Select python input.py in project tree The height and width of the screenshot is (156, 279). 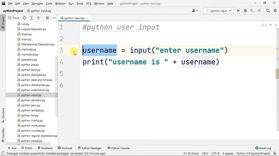click(31, 95)
